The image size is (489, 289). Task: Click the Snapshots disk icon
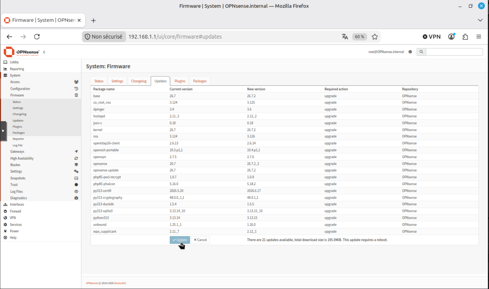tap(76, 178)
